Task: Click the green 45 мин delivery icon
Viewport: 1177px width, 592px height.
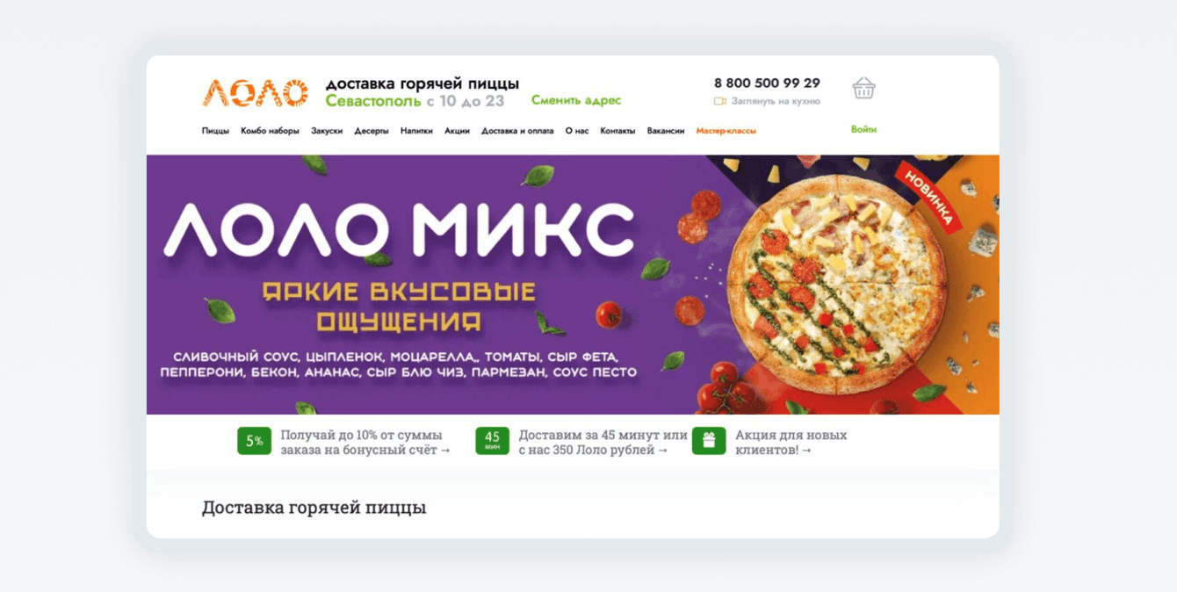Action: [x=492, y=441]
